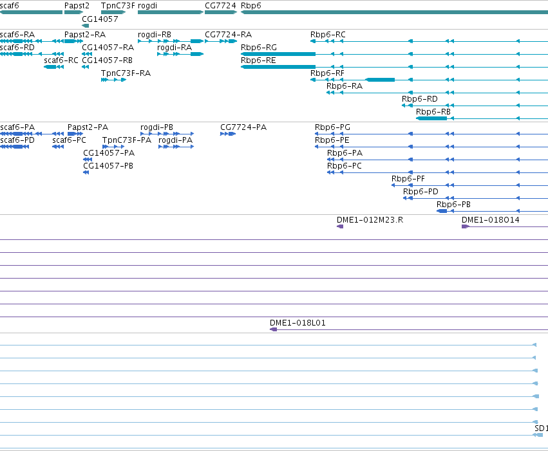The image size is (548, 451).
Task: Open the scaf6-RA transcript label
Action: coord(17,35)
